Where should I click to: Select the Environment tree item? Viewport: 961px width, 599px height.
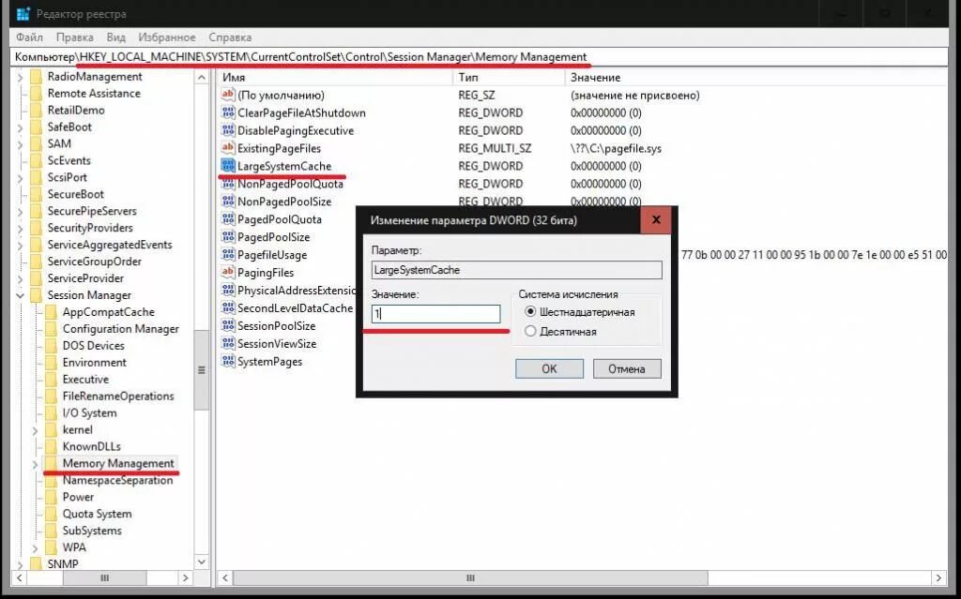95,363
